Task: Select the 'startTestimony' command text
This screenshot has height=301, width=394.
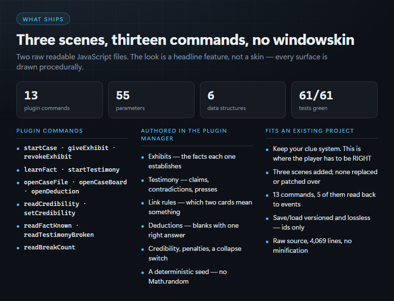Action: (x=94, y=170)
